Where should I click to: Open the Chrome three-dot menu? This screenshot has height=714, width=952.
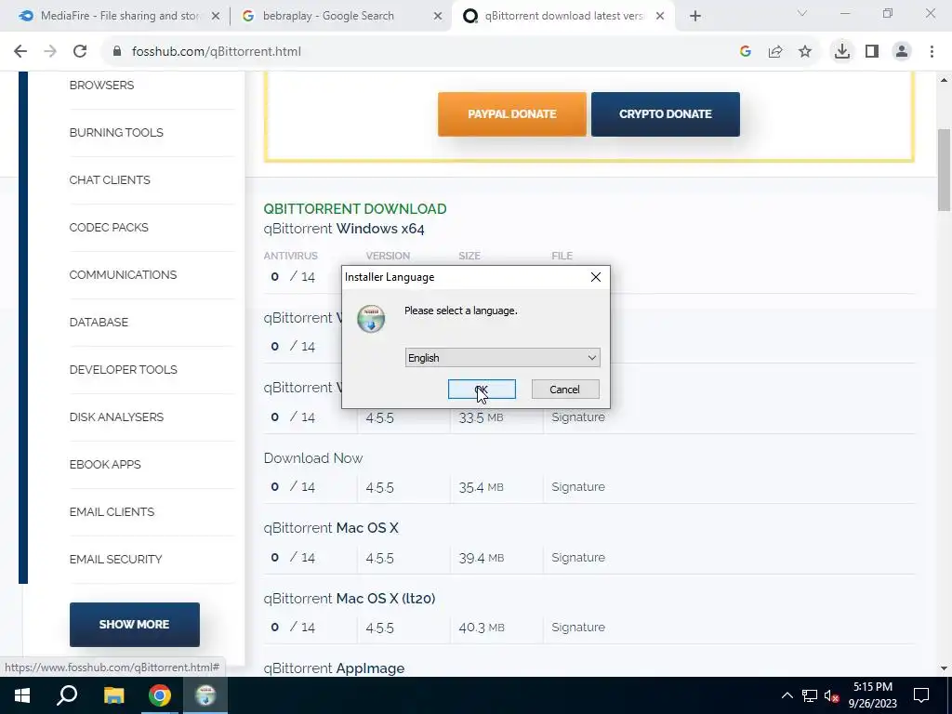tap(932, 52)
